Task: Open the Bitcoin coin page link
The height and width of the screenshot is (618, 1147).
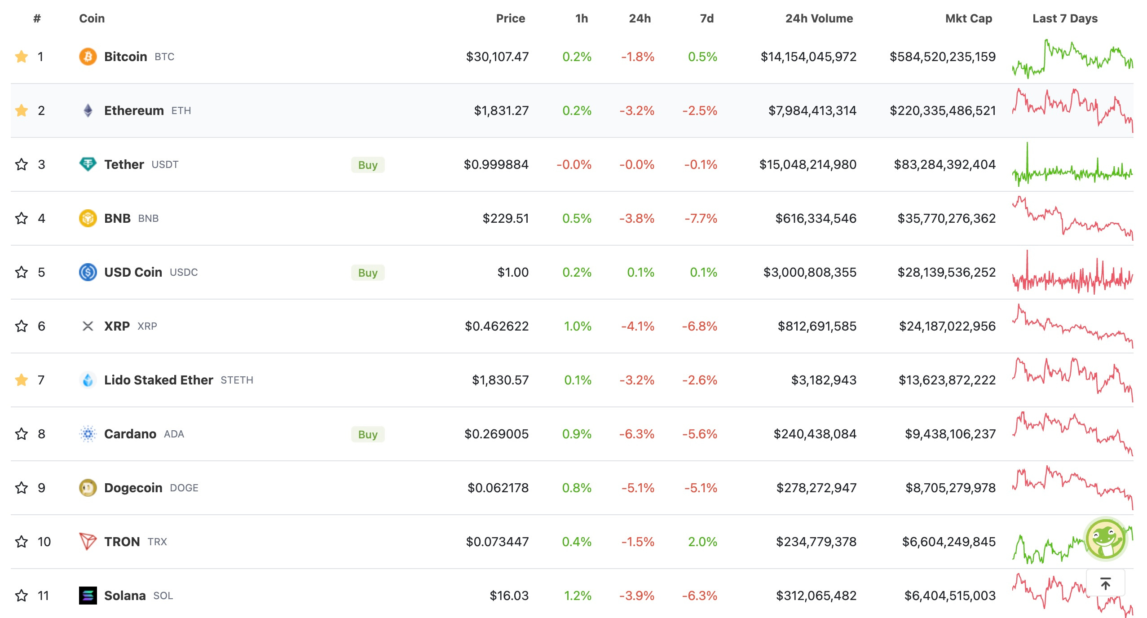Action: tap(126, 57)
